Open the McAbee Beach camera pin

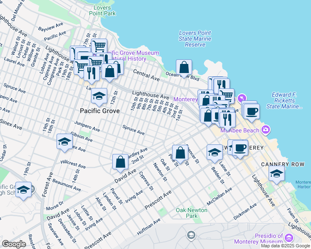point(266,129)
